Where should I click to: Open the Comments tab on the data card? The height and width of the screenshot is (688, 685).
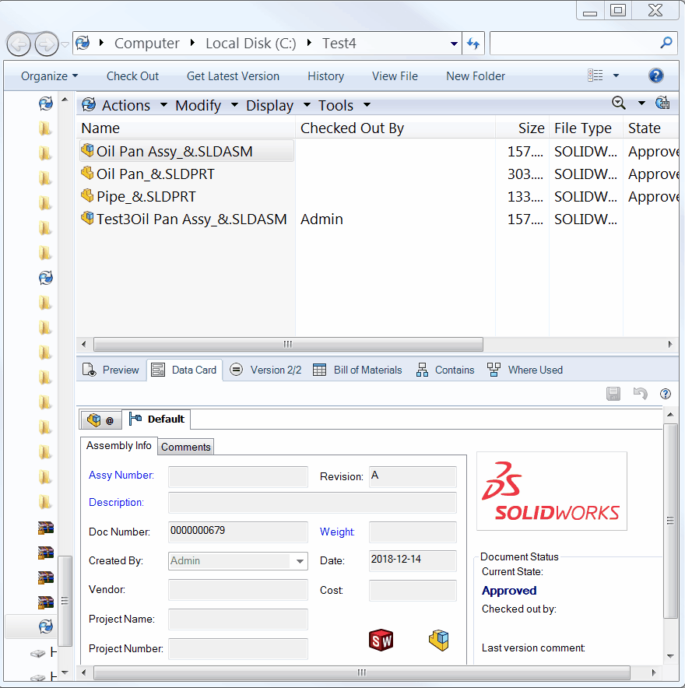tap(185, 447)
